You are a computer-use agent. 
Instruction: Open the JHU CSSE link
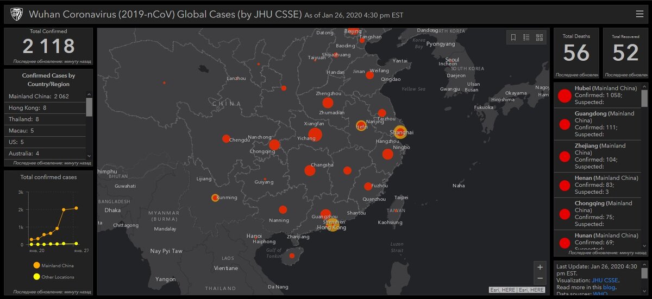tap(605, 281)
